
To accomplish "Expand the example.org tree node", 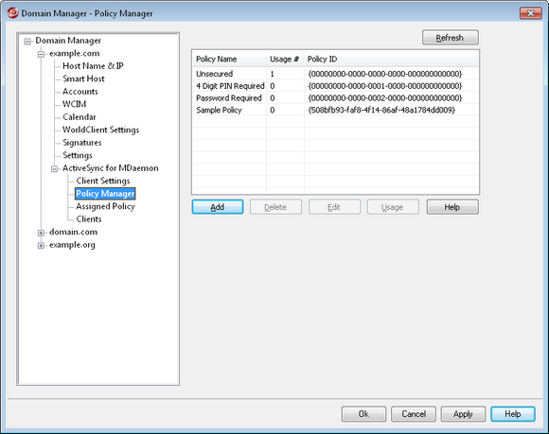I will pos(41,246).
